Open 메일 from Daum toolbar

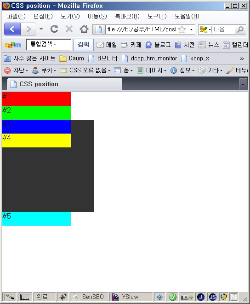pos(107,45)
